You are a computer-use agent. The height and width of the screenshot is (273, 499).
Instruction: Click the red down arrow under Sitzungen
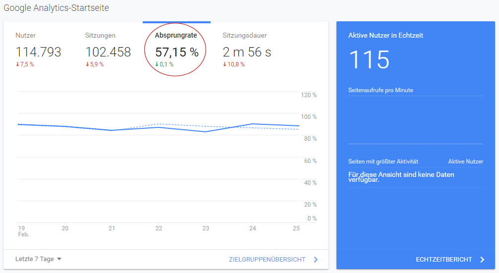(x=87, y=64)
